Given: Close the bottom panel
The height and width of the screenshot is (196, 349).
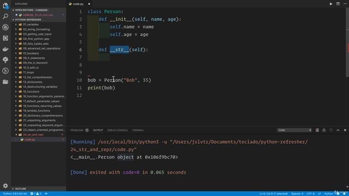Looking at the screenshot, I should point(345,130).
